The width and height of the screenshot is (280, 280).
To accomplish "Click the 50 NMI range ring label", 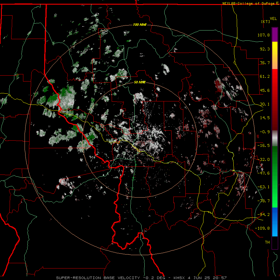I will [x=140, y=82].
